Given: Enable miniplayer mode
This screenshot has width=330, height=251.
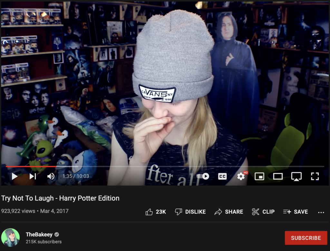Looking at the screenshot, I should pos(259,176).
